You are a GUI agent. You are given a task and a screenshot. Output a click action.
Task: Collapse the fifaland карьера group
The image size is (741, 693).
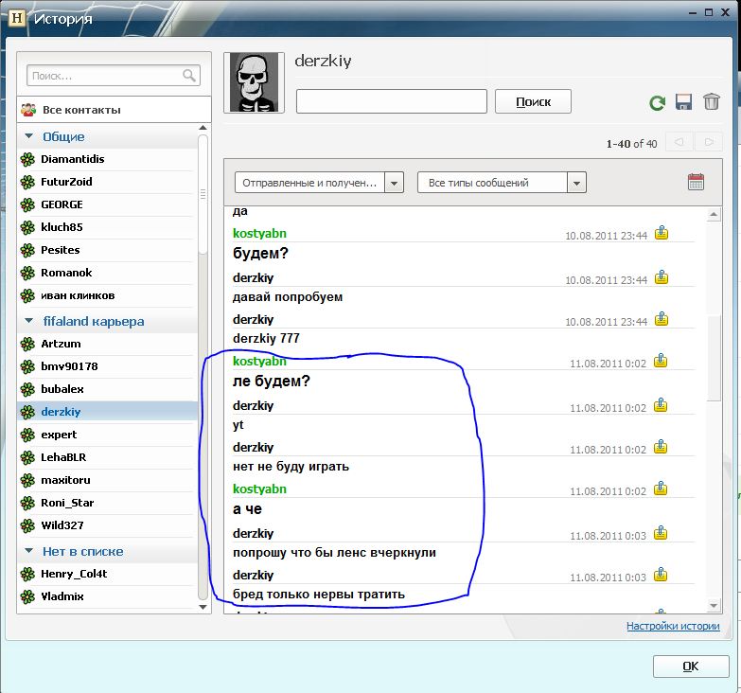coord(28,321)
